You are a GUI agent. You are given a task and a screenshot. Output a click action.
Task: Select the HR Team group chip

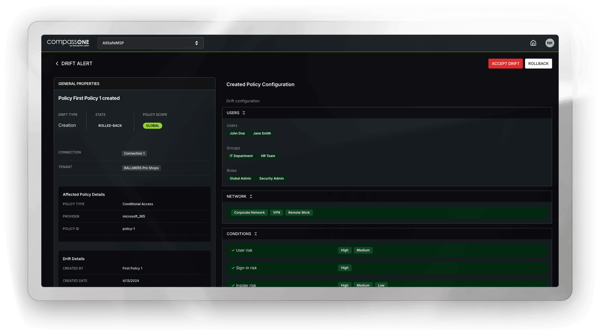point(268,156)
